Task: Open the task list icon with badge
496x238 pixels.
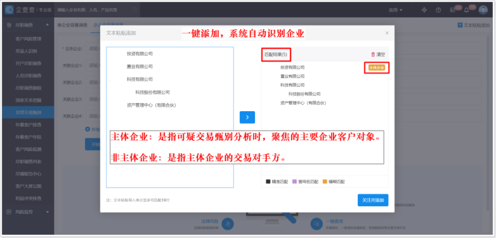Action: [452, 10]
